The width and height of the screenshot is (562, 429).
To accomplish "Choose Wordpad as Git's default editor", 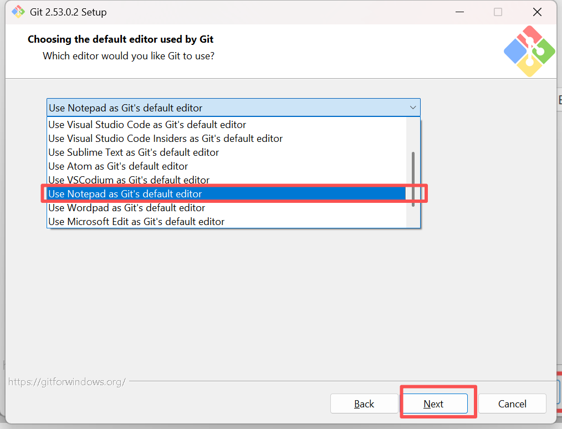I will (227, 208).
